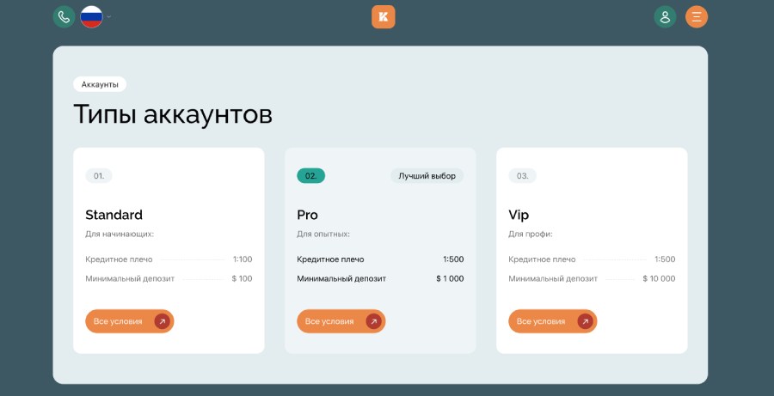774x396 pixels.
Task: Click Минимальный депозит in Pro card
Action: [341, 278]
